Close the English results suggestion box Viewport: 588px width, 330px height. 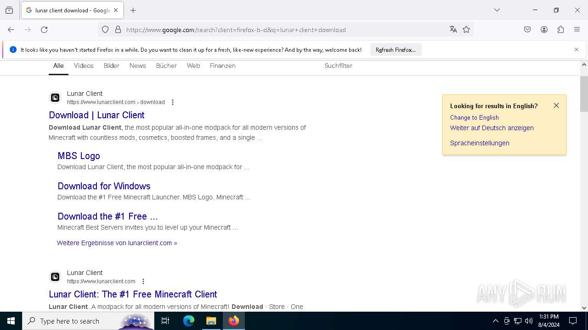click(556, 105)
